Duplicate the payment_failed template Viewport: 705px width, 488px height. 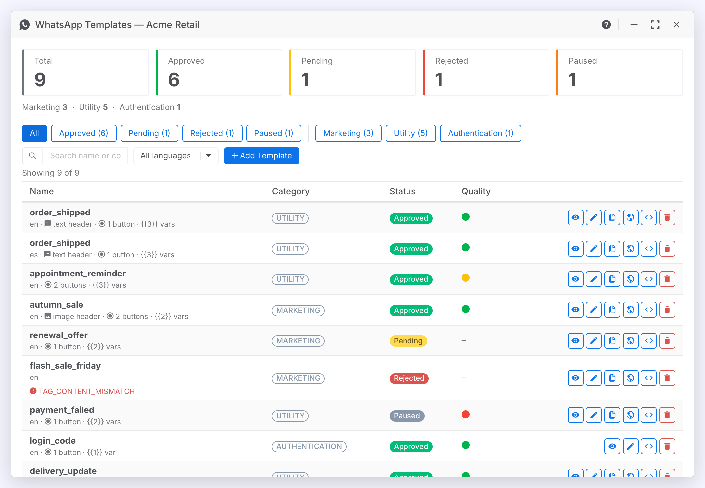pos(612,415)
